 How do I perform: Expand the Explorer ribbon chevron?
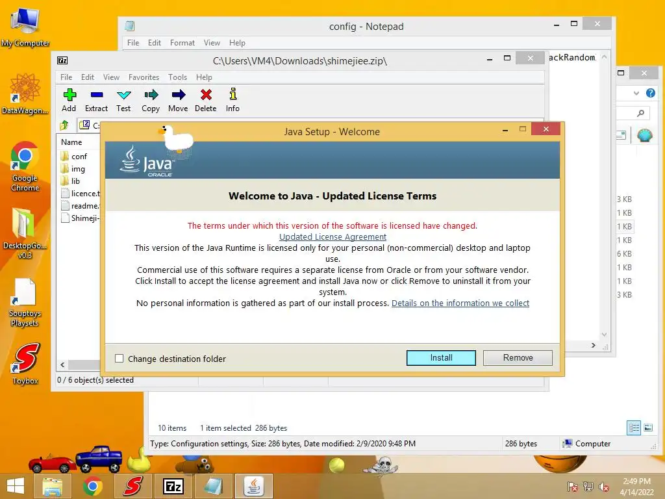[636, 94]
